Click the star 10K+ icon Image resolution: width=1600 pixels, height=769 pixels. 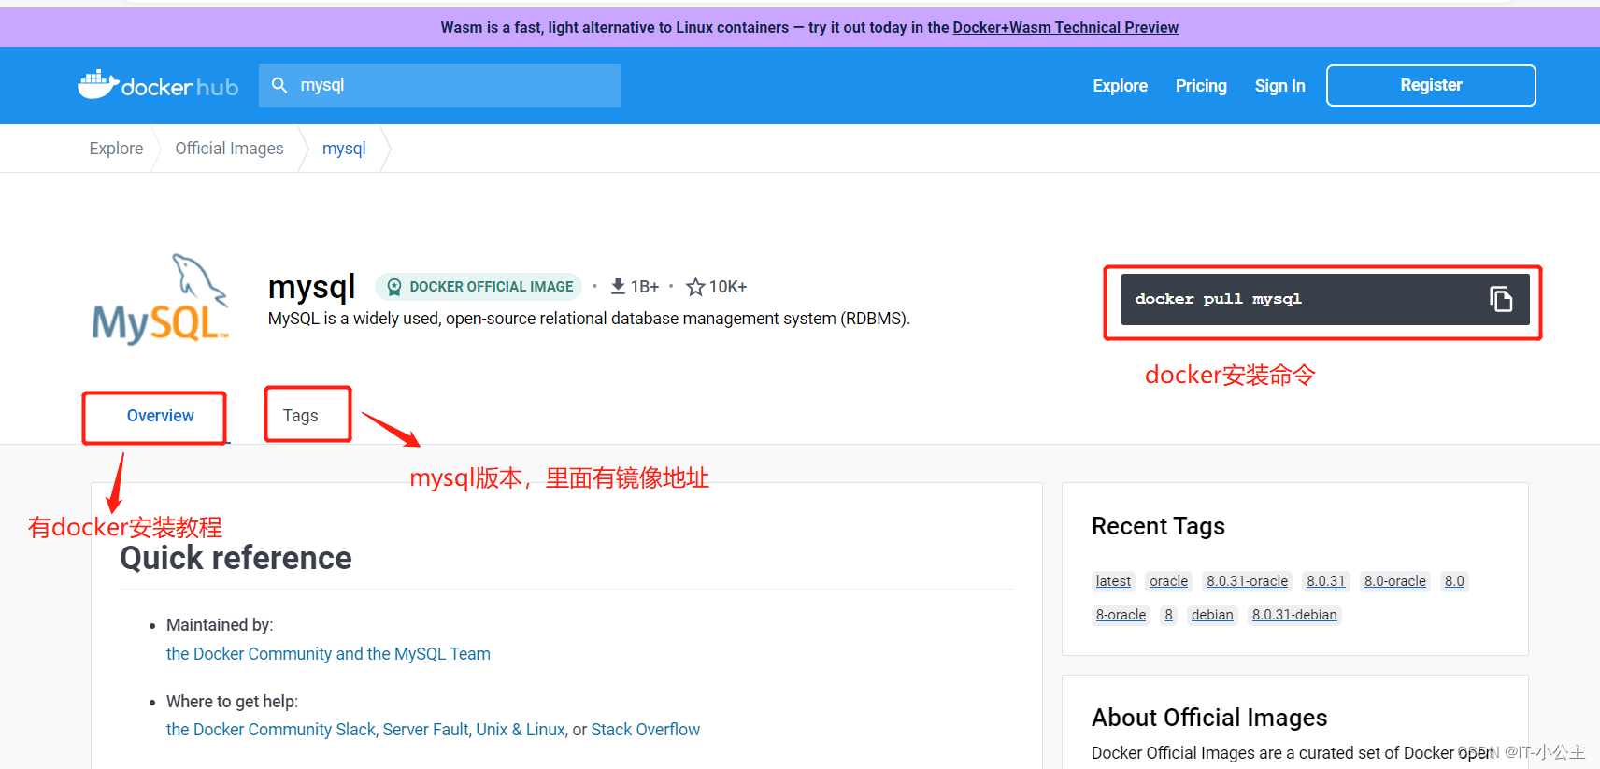pos(695,287)
